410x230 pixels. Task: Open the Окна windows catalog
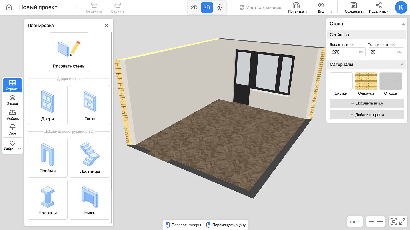coord(90,105)
